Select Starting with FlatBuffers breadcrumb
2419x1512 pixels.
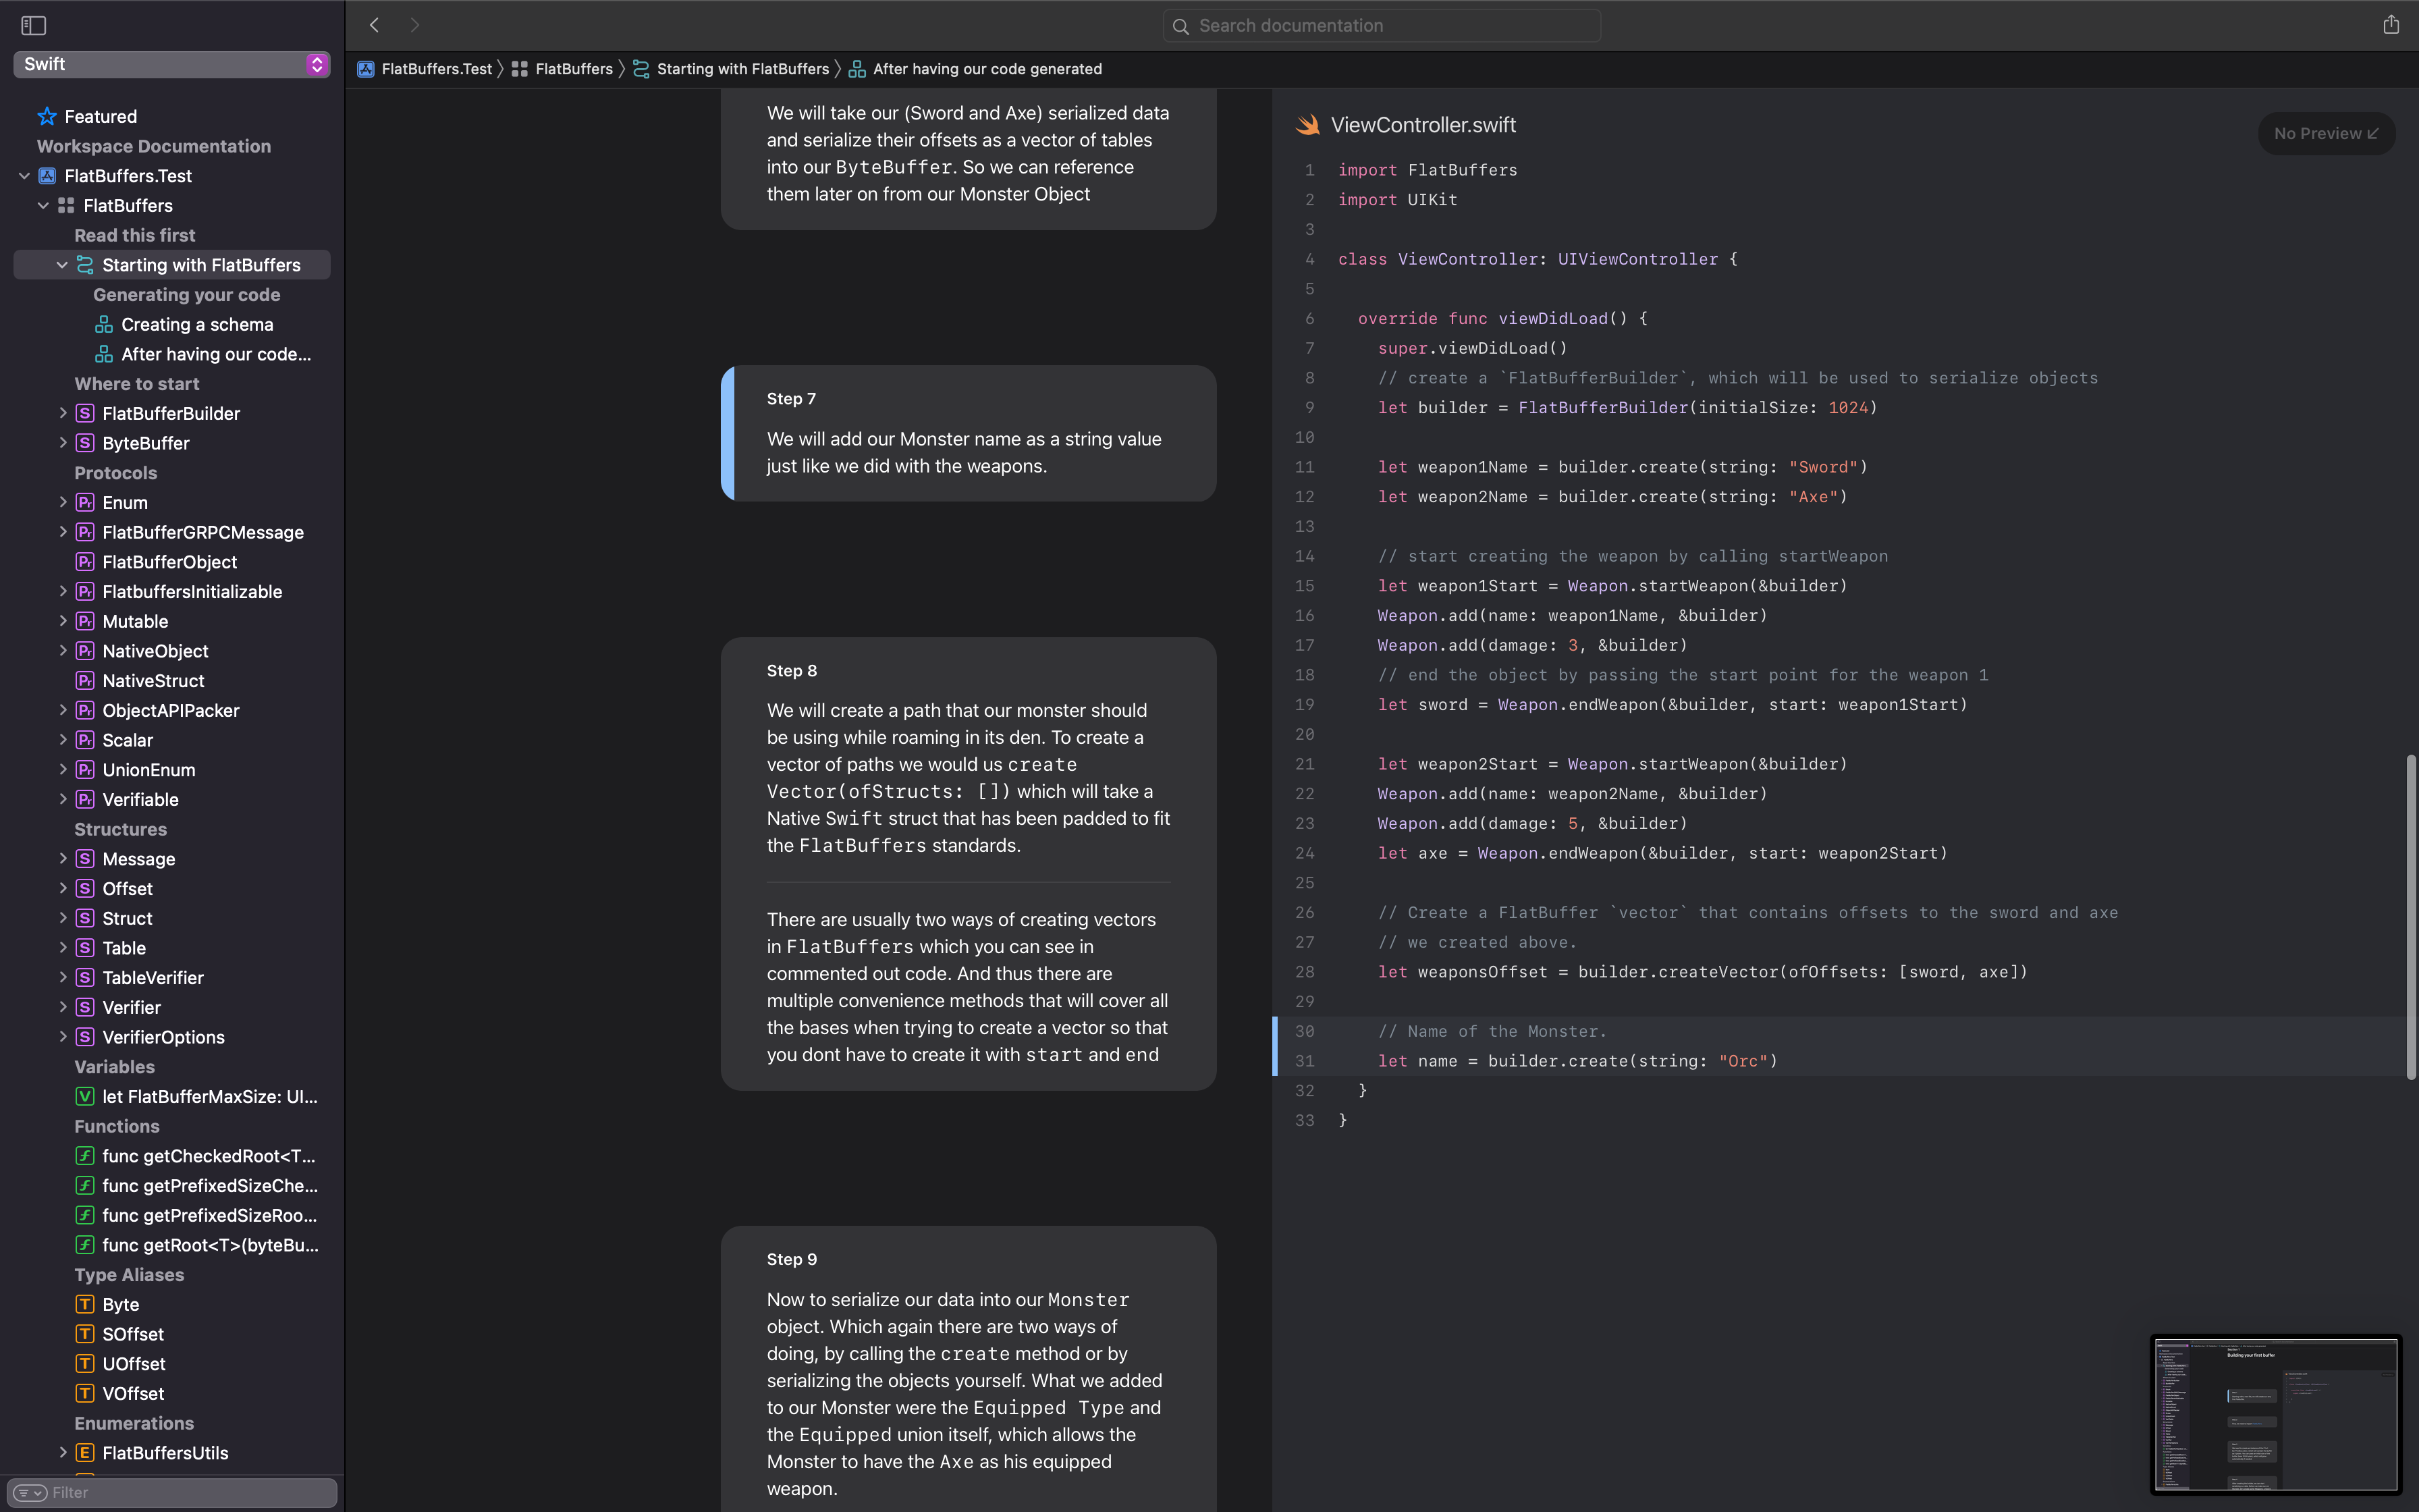(x=732, y=69)
